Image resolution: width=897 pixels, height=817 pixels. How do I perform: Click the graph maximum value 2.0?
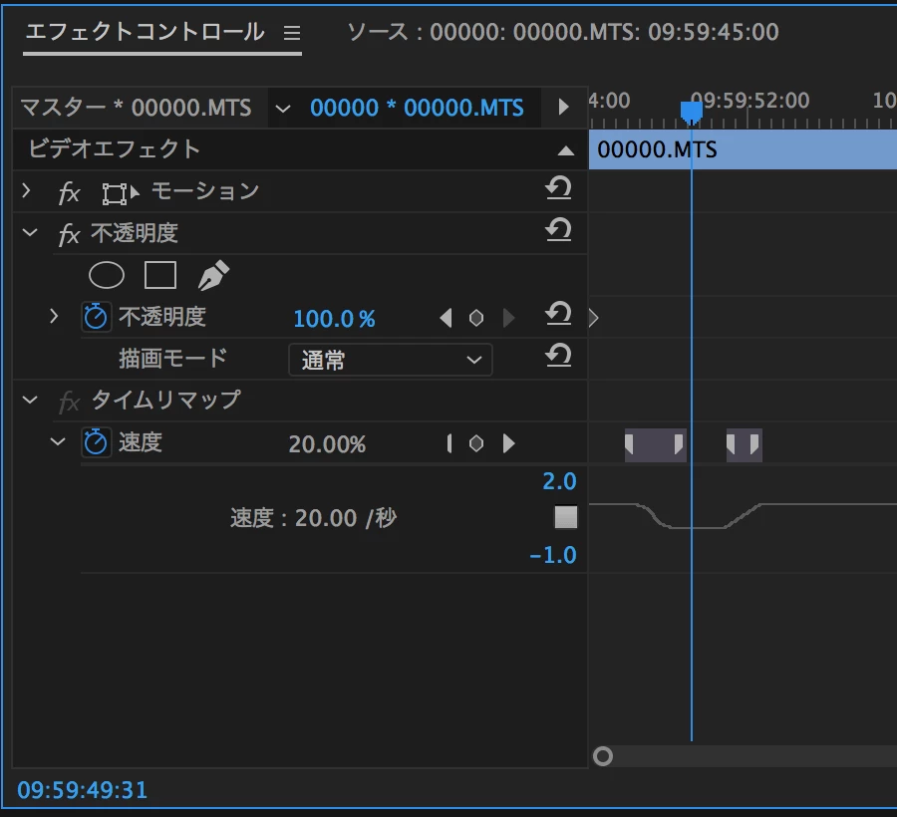click(x=559, y=481)
